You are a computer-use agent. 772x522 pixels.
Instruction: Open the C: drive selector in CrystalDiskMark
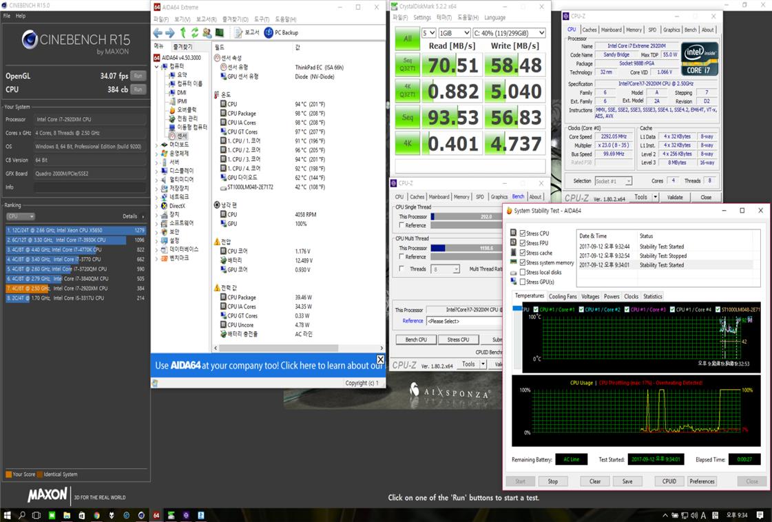pyautogui.click(x=509, y=33)
